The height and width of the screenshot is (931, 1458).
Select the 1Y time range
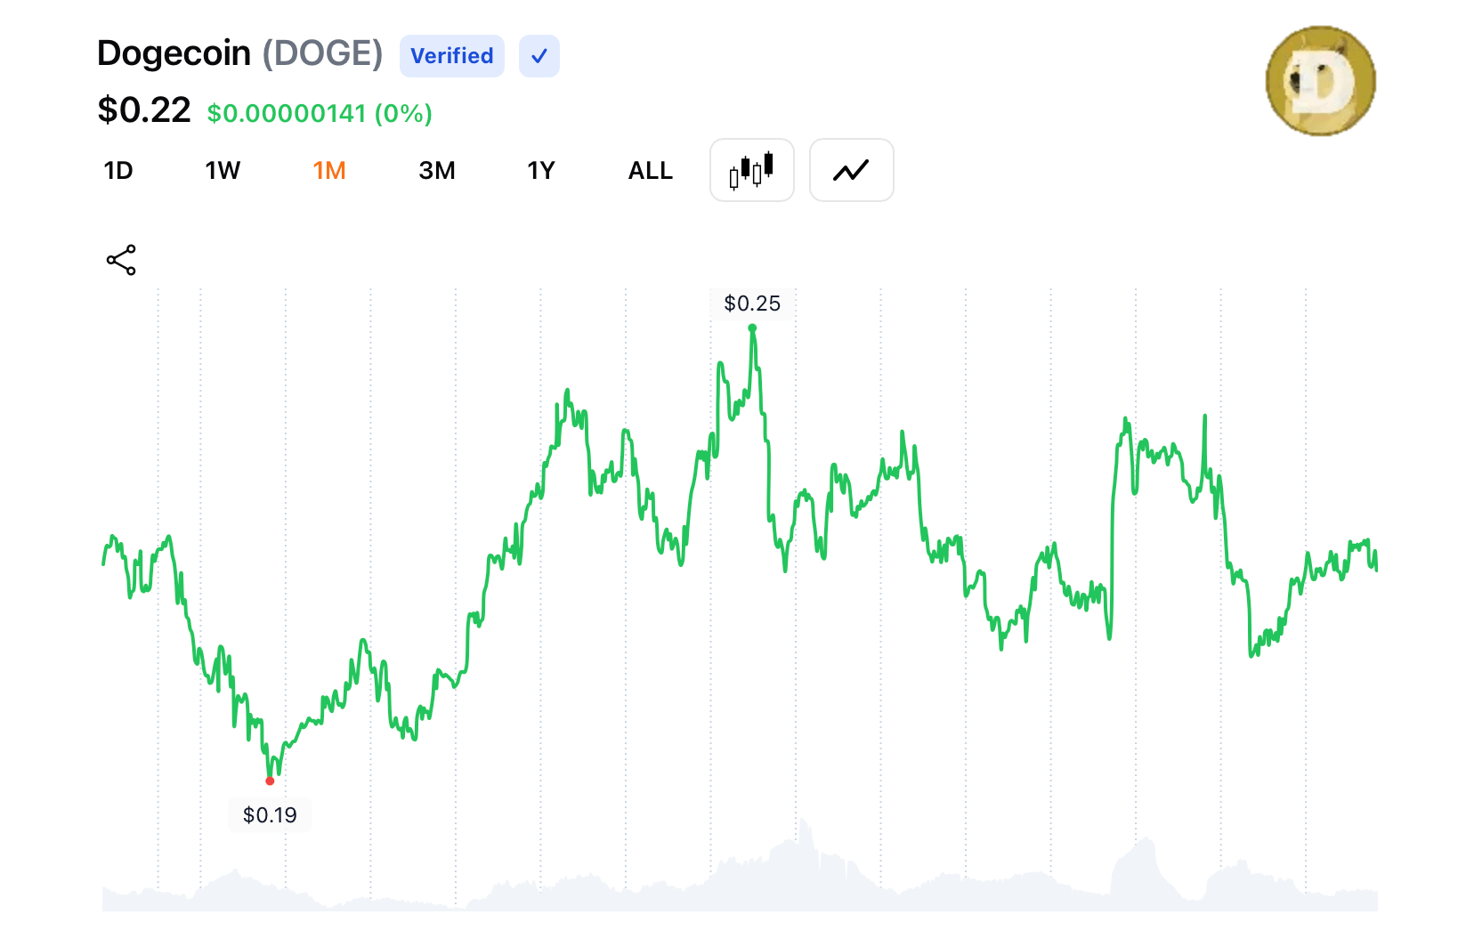540,171
